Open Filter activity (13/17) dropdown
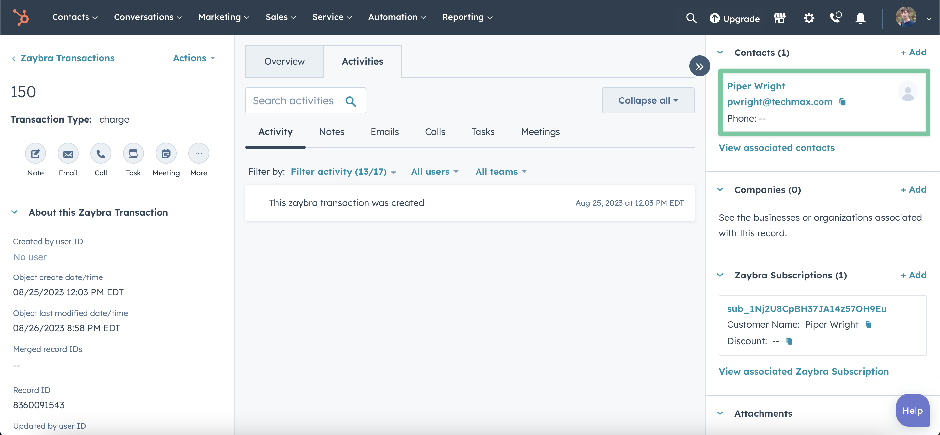Screen dimensions: 940x435 343,172
